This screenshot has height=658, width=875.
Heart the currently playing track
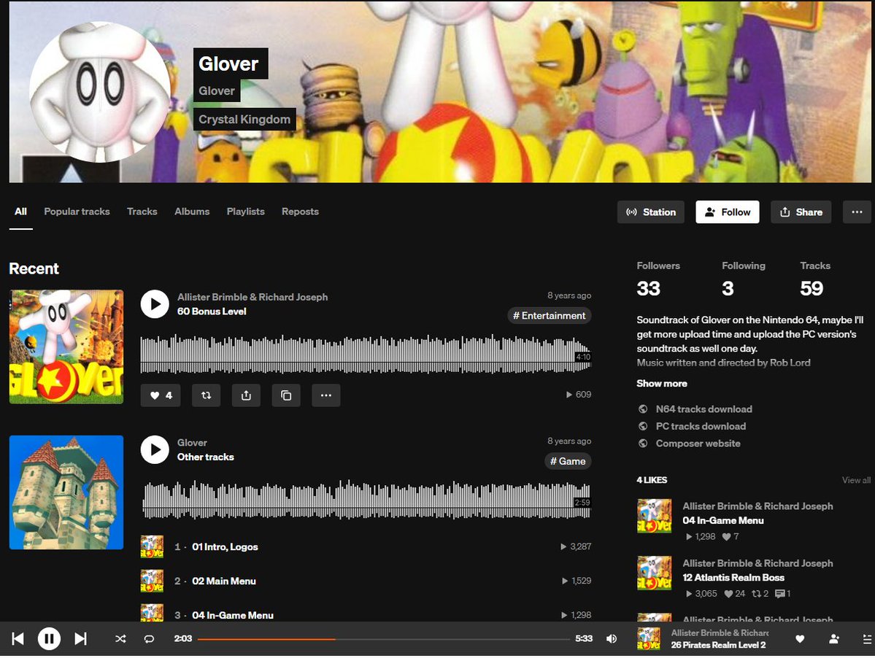tap(799, 638)
